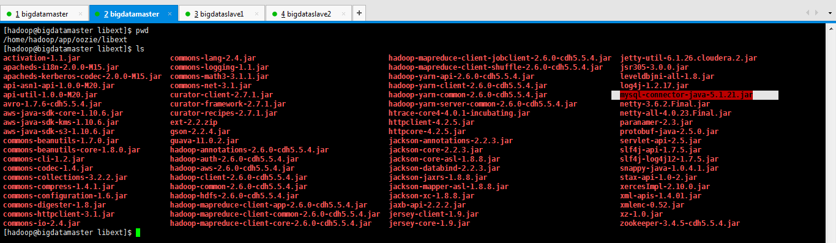
Task: Click jetty-util-6.1.26.cloudera.2.jar entry
Action: point(689,58)
